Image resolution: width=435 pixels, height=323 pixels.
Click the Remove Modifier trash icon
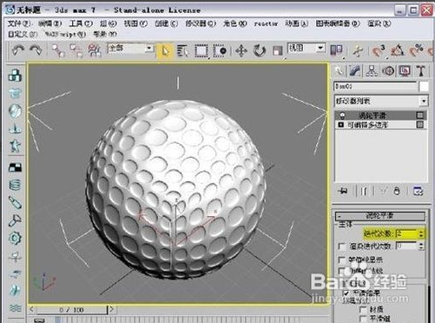[397, 191]
